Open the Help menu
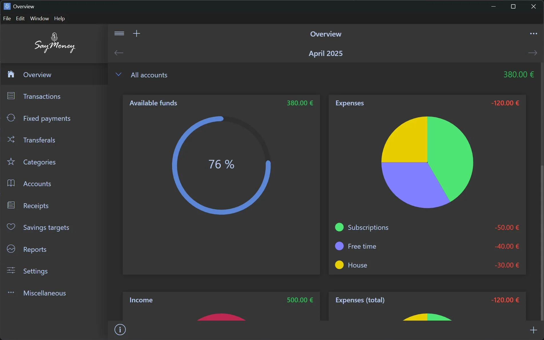This screenshot has height=340, width=544. [x=59, y=19]
